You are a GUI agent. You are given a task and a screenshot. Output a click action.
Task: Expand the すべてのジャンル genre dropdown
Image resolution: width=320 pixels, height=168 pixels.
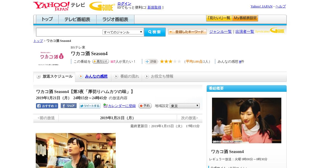[x=123, y=32]
